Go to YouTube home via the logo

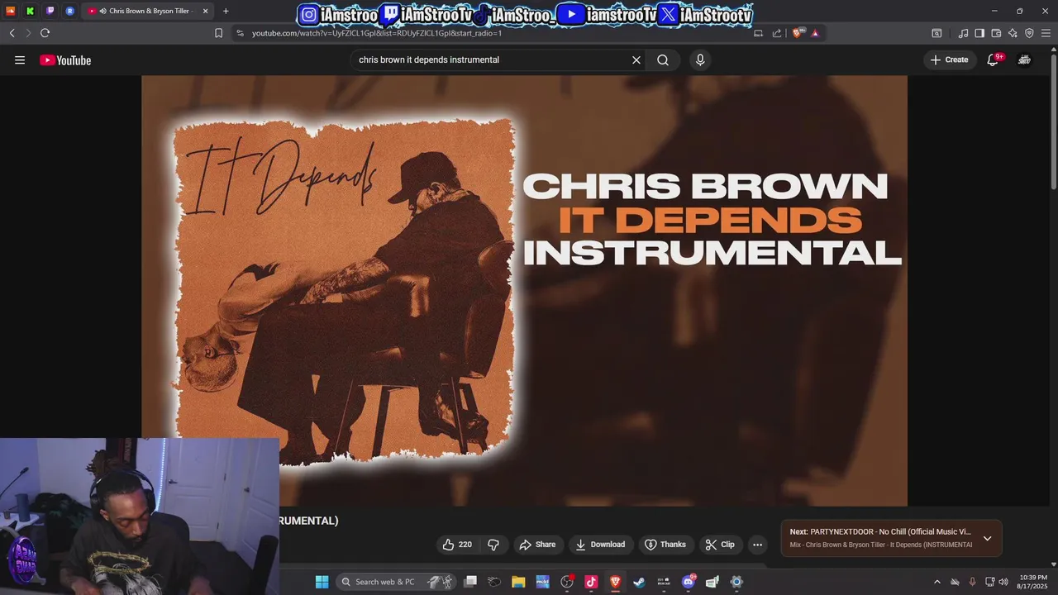(x=65, y=59)
